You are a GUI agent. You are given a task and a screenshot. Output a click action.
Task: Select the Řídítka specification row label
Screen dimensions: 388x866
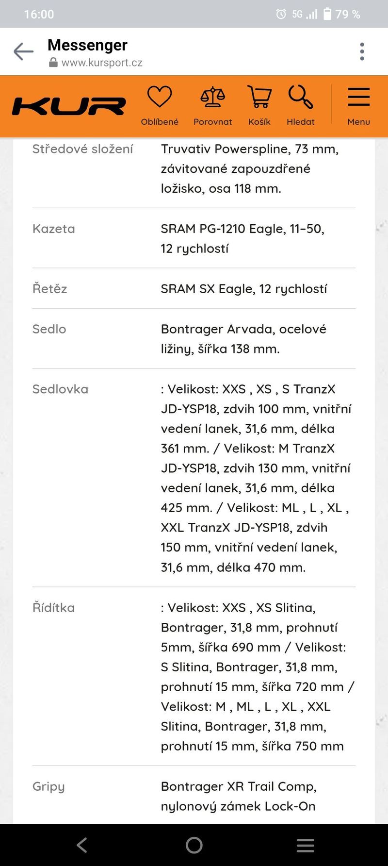pyautogui.click(x=53, y=607)
